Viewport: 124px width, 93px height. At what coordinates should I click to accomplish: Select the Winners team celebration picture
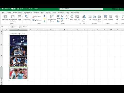point(18,51)
